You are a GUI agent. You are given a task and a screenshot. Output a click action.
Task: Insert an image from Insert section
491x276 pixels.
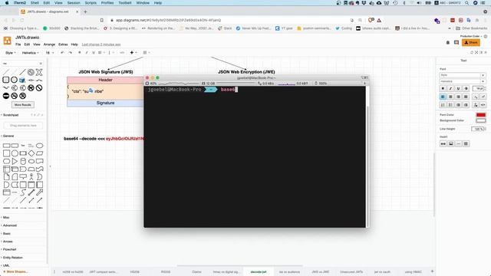click(x=451, y=143)
